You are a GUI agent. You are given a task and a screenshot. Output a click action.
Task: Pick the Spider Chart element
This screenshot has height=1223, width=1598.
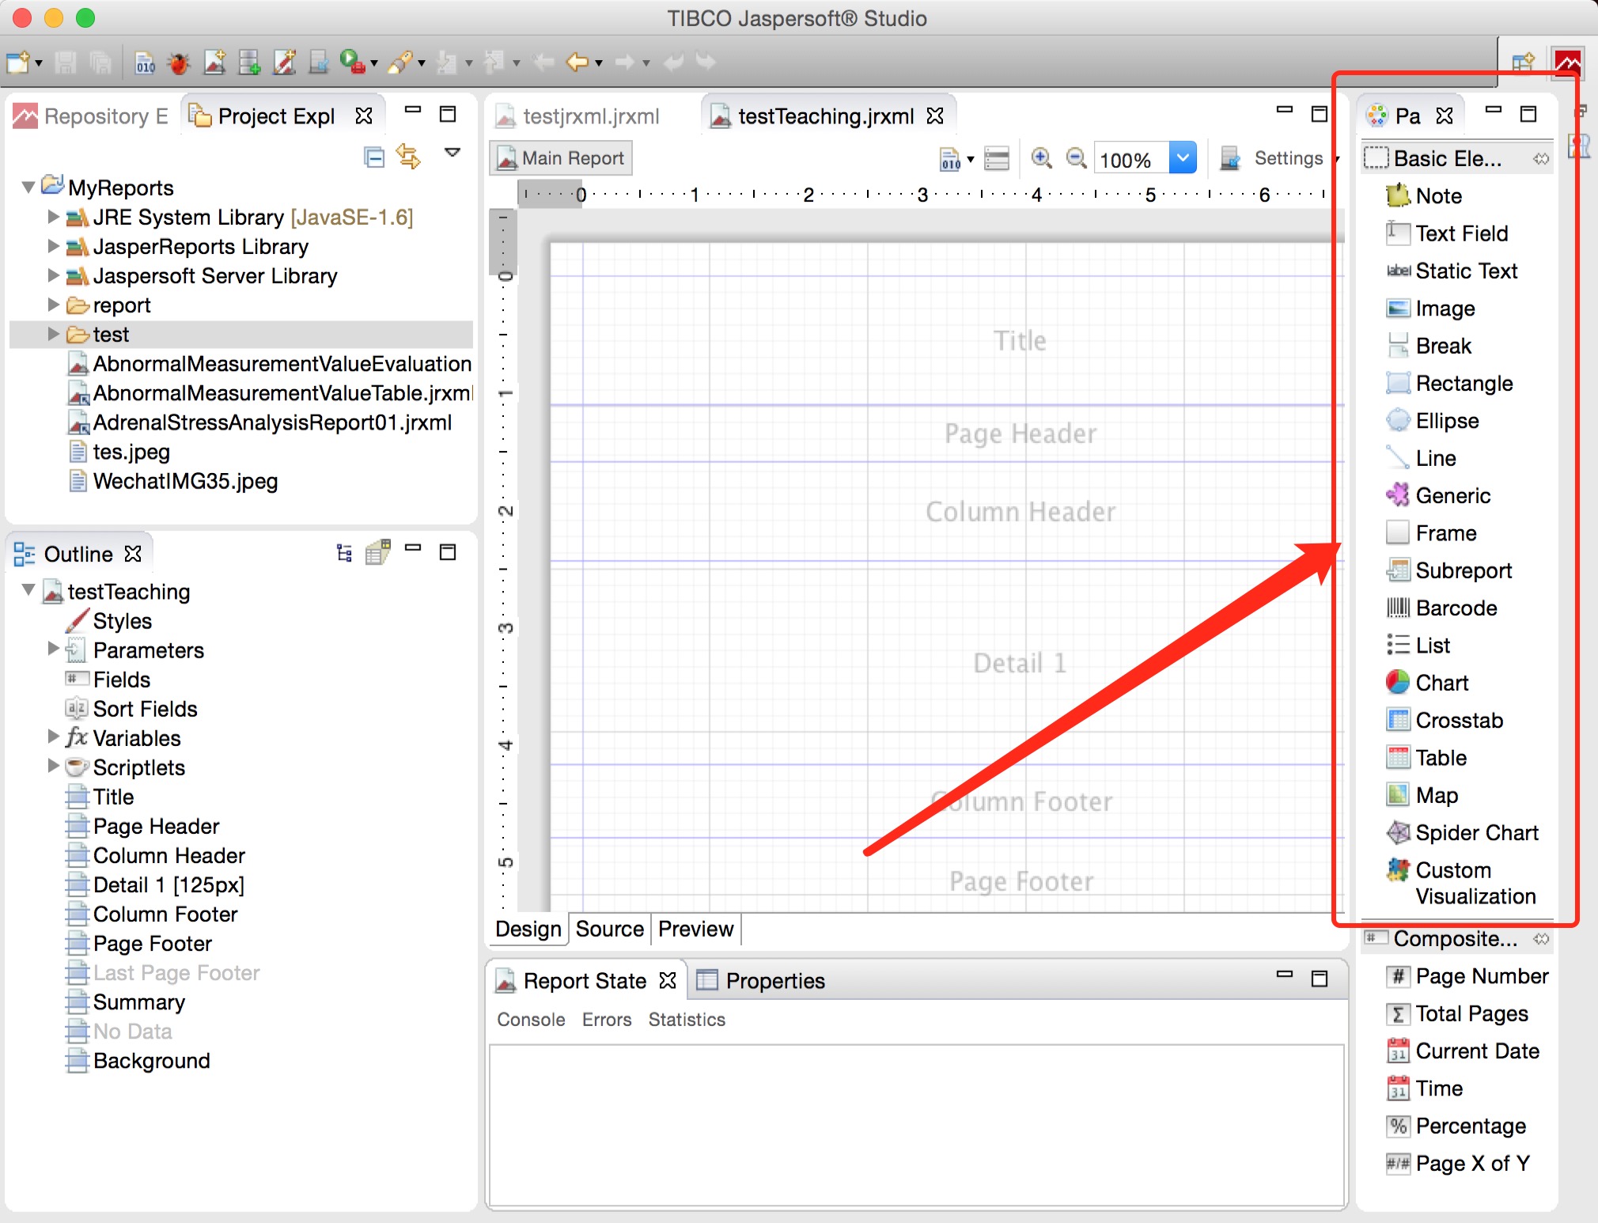1462,832
